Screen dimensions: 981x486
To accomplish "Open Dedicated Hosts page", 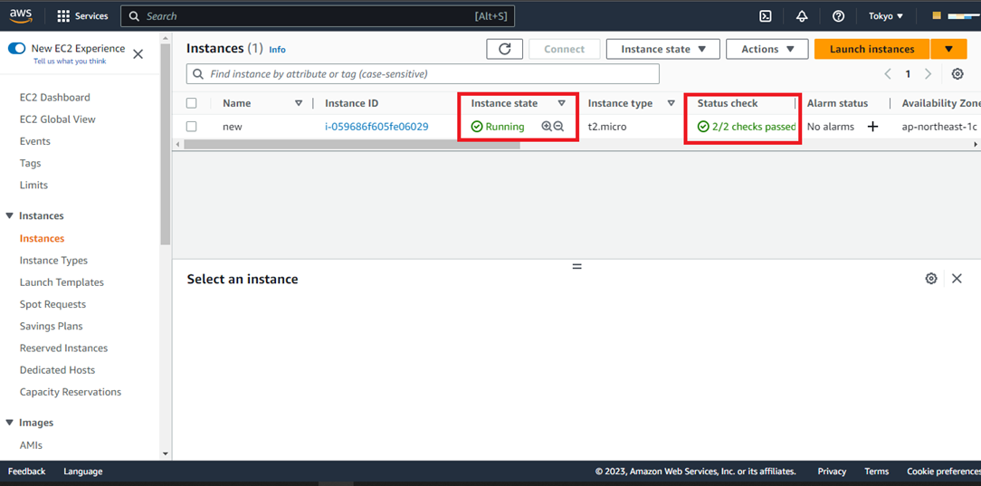I will click(60, 369).
